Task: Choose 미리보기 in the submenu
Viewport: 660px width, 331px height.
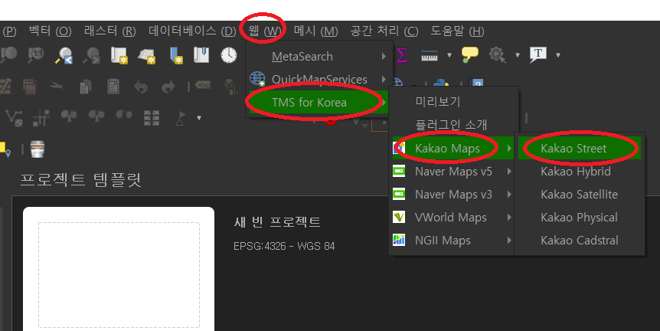Action: tap(454, 101)
